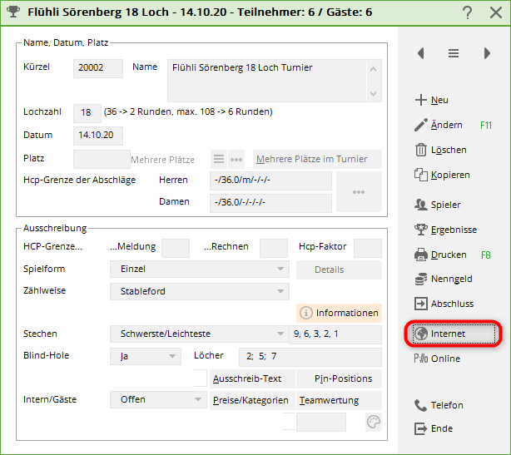Click the next record arrow icon
Screen dimensions: 511x455
click(487, 53)
